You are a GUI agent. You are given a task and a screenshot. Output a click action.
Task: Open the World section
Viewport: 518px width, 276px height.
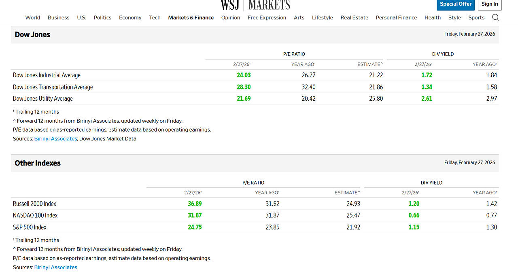pos(33,17)
